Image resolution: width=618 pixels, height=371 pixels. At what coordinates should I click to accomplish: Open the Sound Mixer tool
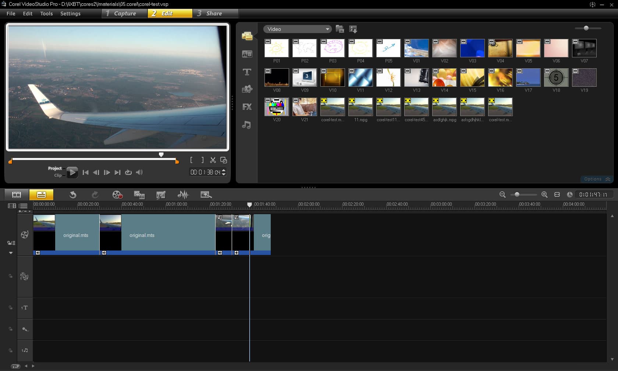point(183,195)
